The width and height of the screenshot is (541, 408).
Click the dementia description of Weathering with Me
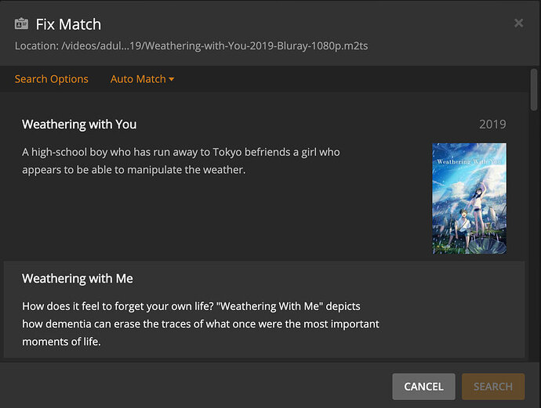pyautogui.click(x=201, y=323)
